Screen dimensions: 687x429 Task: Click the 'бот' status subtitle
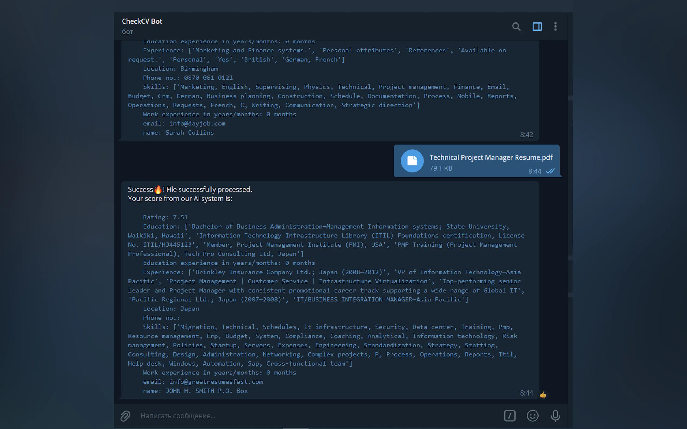127,32
